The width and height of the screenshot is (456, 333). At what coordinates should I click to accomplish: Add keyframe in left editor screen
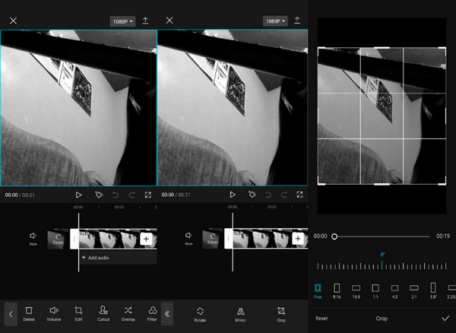coord(99,195)
